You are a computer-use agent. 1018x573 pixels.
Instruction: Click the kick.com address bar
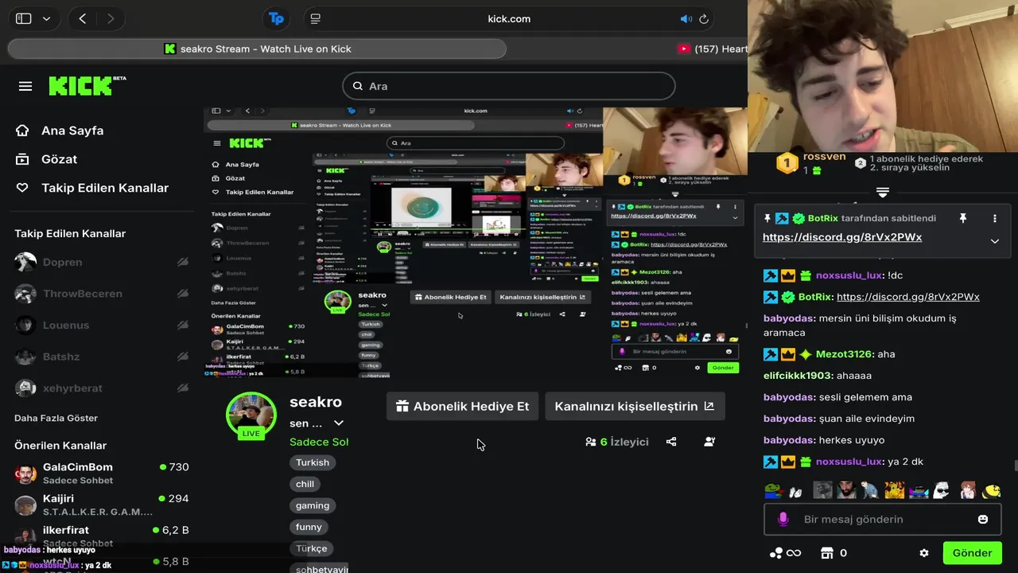(x=509, y=19)
